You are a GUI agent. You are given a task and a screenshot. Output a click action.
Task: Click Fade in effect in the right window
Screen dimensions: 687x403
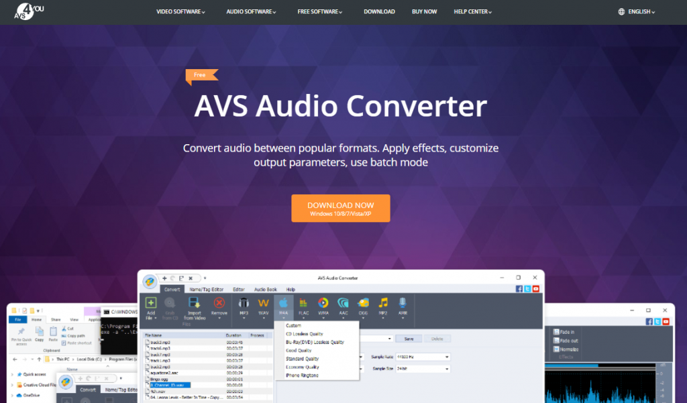pyautogui.click(x=564, y=332)
